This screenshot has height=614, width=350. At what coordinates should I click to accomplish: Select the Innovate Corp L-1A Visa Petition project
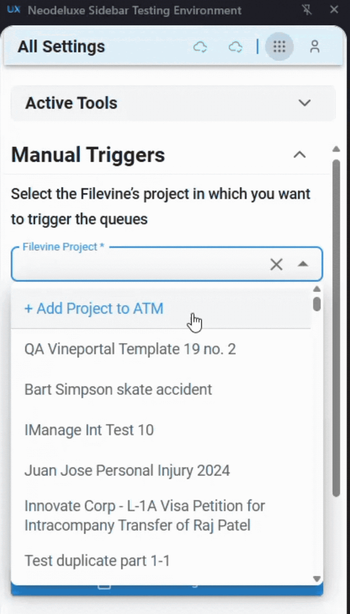[x=145, y=515]
